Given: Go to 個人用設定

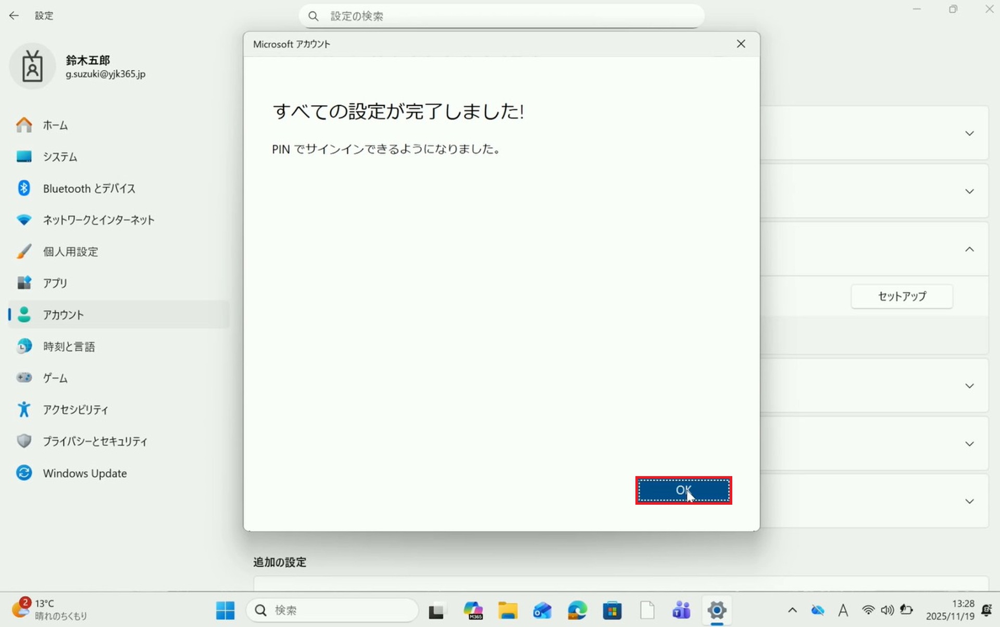Looking at the screenshot, I should pyautogui.click(x=70, y=252).
